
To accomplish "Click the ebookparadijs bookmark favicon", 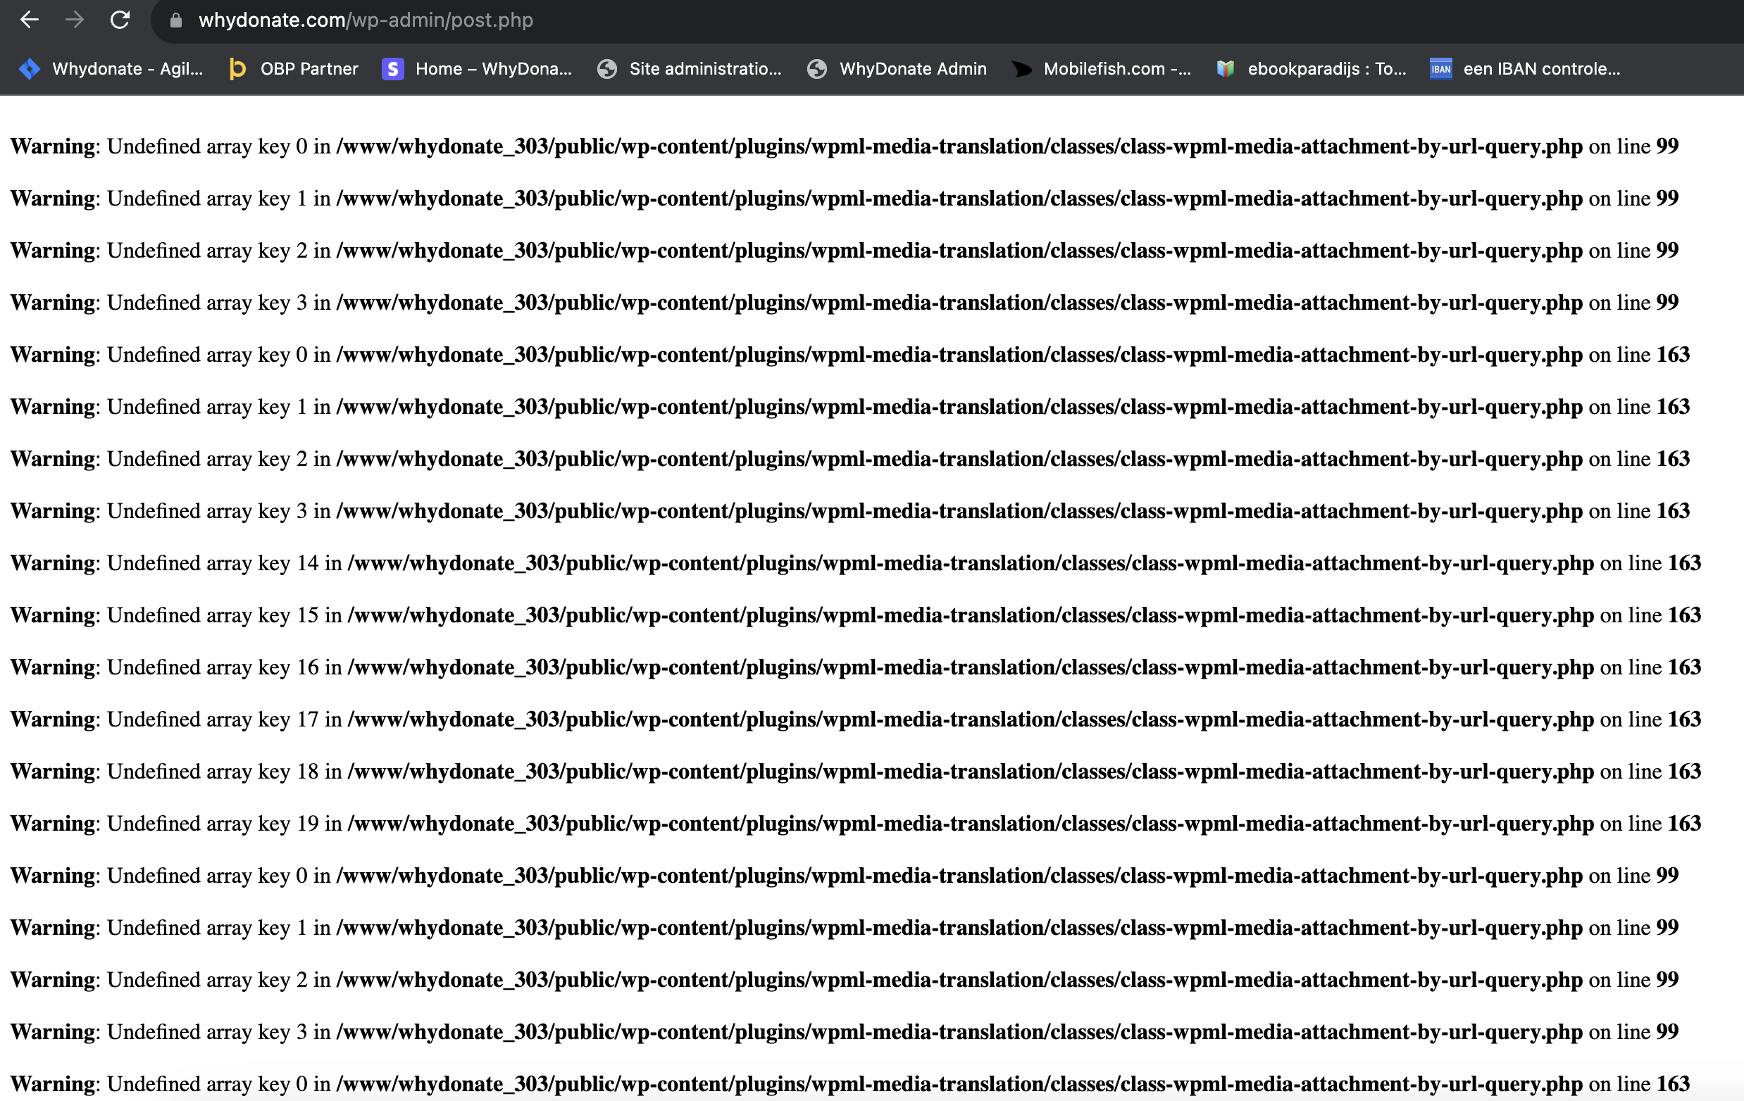I will (1226, 69).
